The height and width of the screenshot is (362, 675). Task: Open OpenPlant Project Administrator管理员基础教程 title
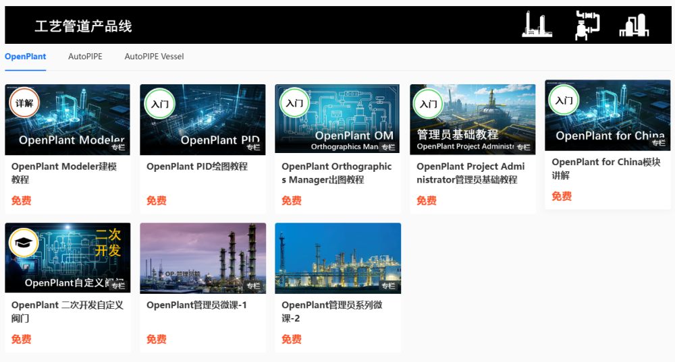tap(471, 173)
